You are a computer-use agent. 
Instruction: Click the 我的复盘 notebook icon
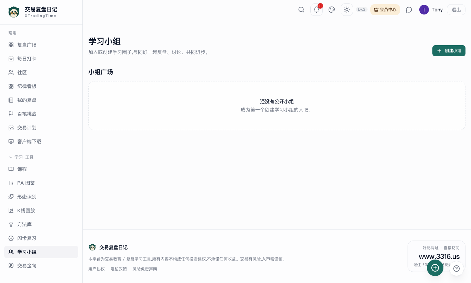click(11, 100)
